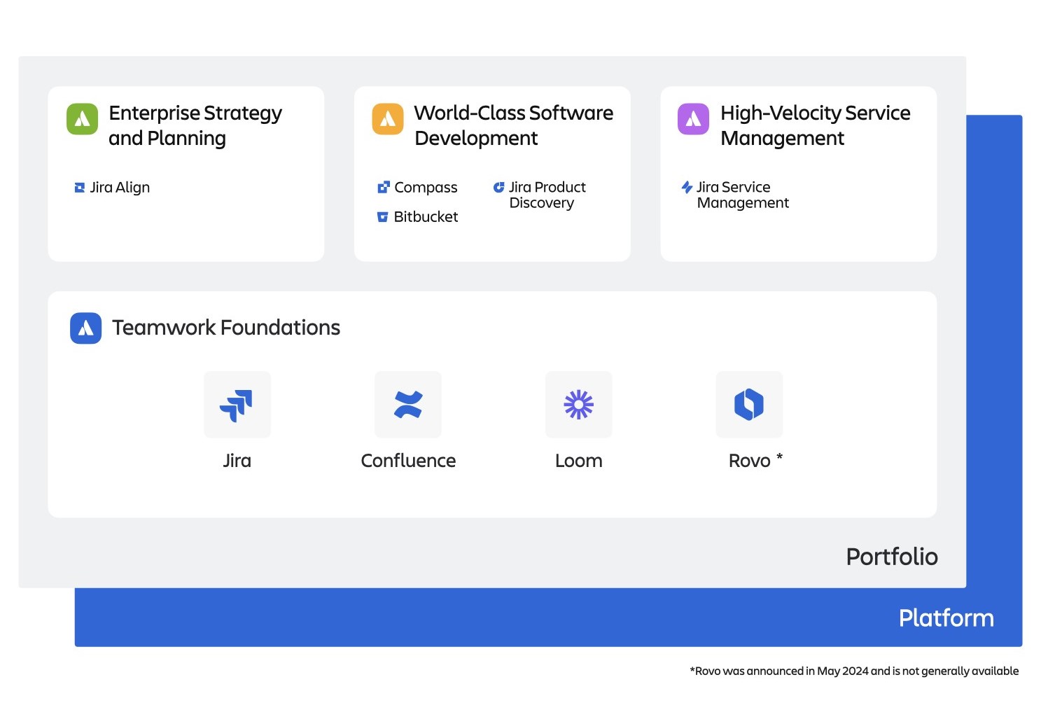Click the blue Teamwork Foundations icon
The height and width of the screenshot is (703, 1041).
(85, 328)
